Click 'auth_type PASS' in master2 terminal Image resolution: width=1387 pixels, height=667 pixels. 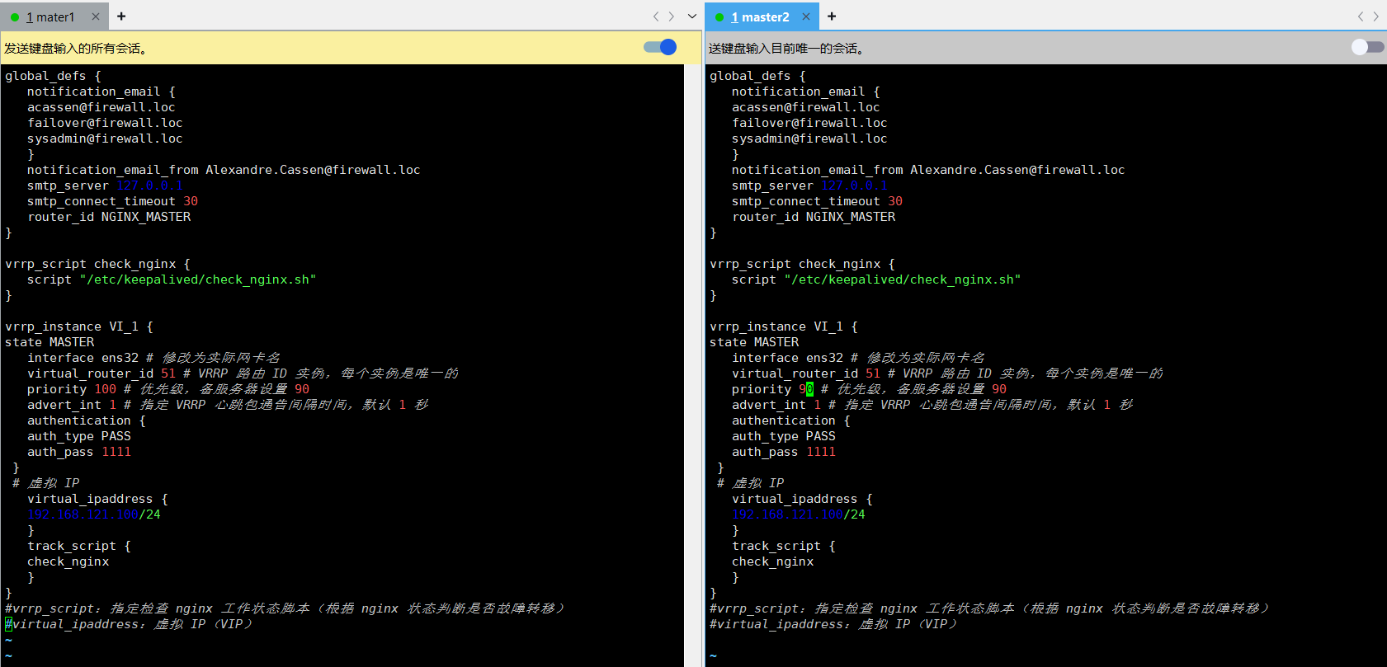[784, 436]
